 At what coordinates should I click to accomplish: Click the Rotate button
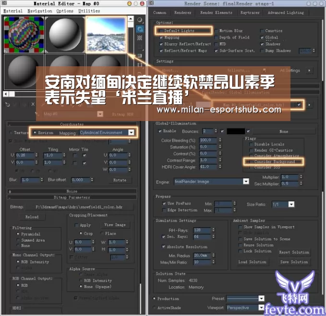point(120,180)
